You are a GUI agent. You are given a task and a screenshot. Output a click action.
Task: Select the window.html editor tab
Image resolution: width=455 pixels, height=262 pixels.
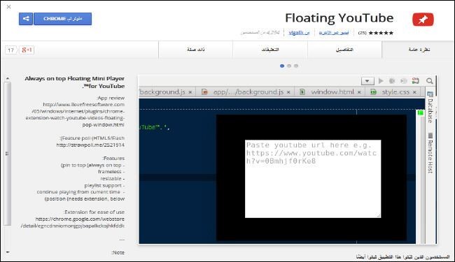[x=330, y=92]
